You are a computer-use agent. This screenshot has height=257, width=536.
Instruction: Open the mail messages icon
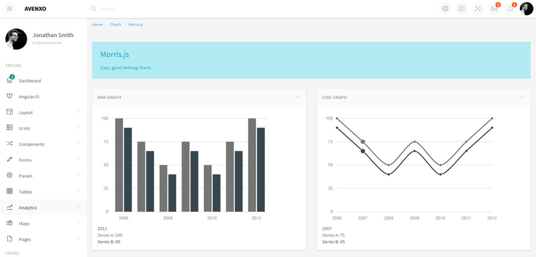pyautogui.click(x=494, y=9)
